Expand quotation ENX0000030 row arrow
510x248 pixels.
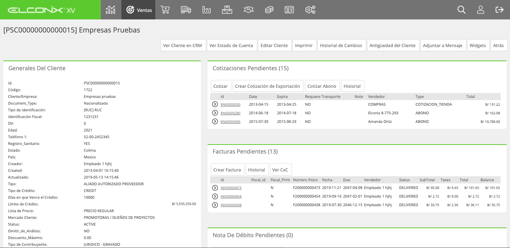tap(215, 104)
